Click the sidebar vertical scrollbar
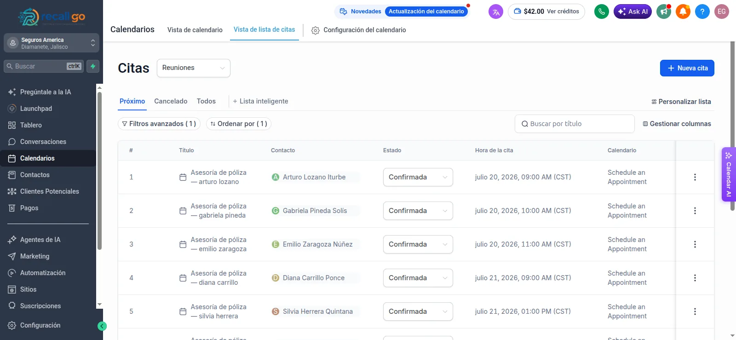This screenshot has width=736, height=340. (x=99, y=171)
